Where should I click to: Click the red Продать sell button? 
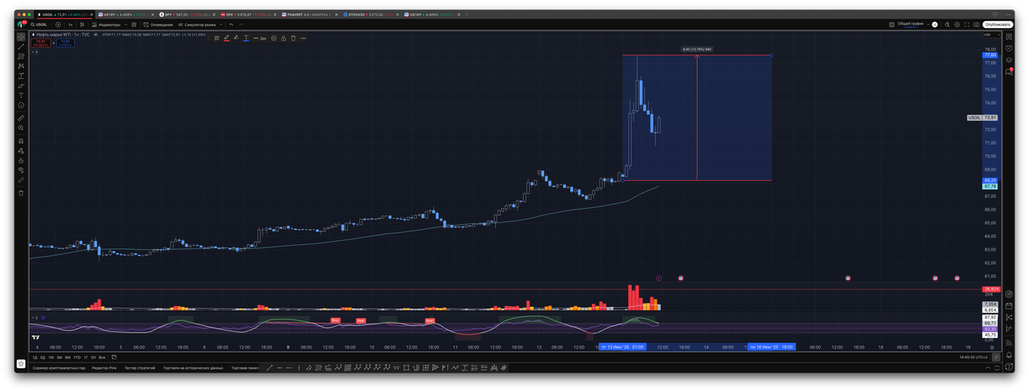point(41,42)
